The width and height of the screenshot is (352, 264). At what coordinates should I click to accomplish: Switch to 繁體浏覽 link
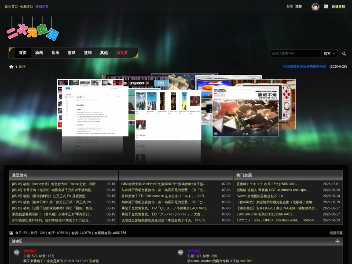[42, 7]
